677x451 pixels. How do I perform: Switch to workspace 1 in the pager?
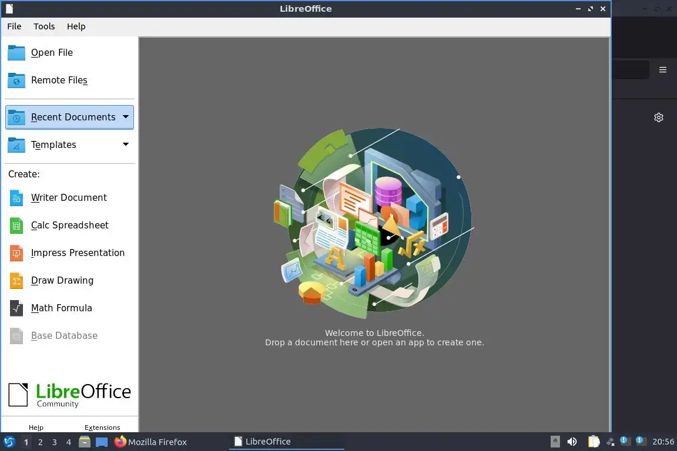pos(26,442)
